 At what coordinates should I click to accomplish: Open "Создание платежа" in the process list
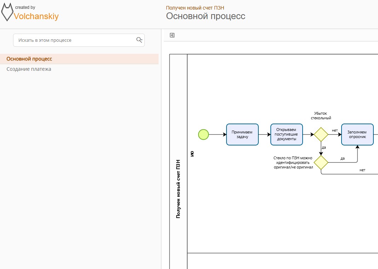click(x=29, y=69)
